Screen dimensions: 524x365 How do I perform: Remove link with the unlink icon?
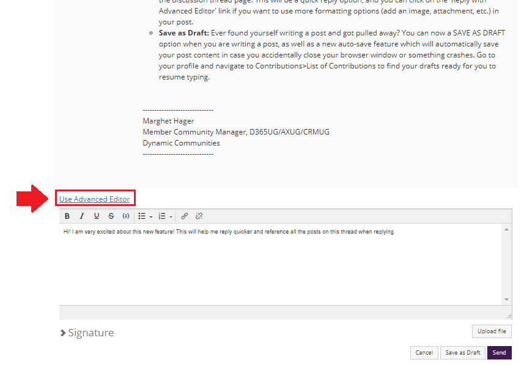coord(199,216)
